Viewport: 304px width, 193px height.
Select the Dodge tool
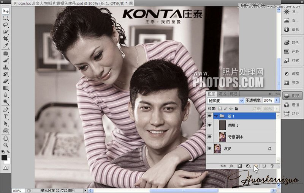coord(6,102)
